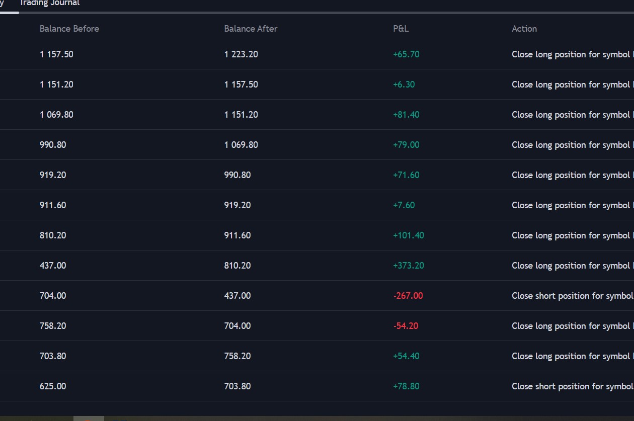This screenshot has height=421, width=634.
Task: Click the 625.00 Balance Before cell
Action: [53, 386]
